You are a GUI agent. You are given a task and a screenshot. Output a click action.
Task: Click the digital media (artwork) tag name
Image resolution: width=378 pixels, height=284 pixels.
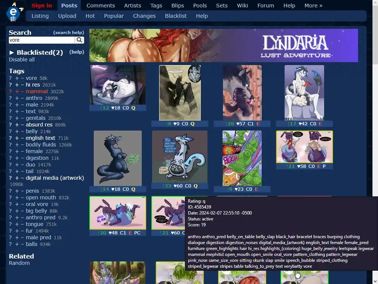pos(55,178)
